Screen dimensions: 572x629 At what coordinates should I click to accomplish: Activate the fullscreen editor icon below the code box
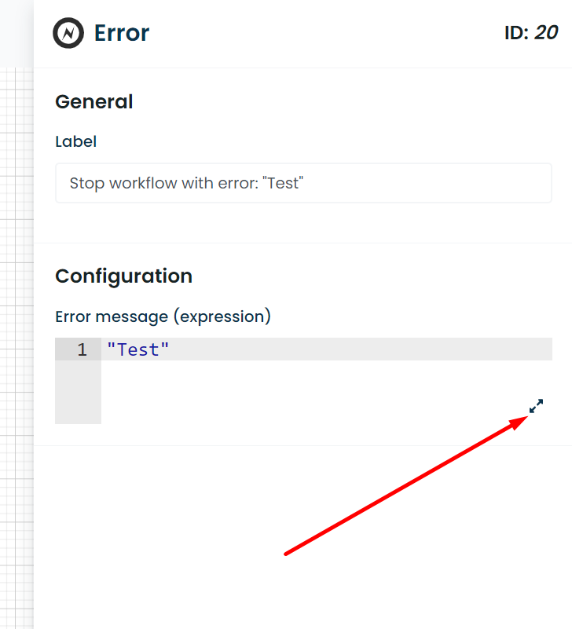coord(536,406)
